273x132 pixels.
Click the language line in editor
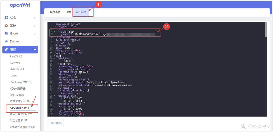click(64, 45)
